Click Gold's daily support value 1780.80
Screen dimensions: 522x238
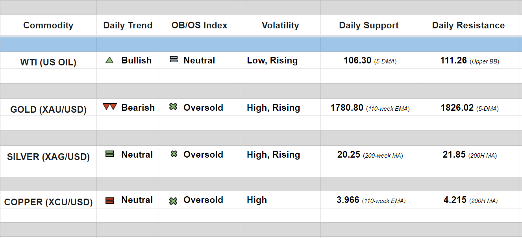347,108
